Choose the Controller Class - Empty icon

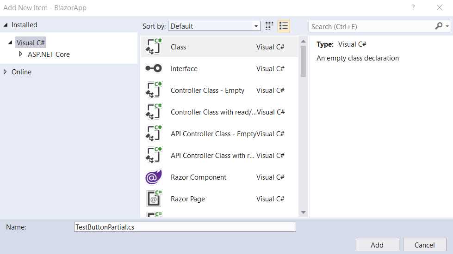click(154, 90)
